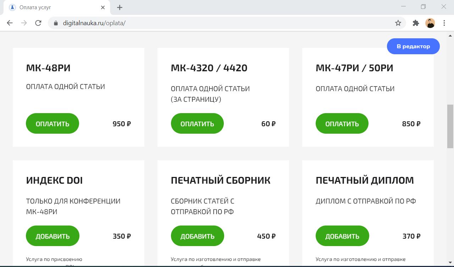Click ДОБАВИТЬ for ИНДЕКС DOI
Viewport: 454px width, 267px height.
52,236
